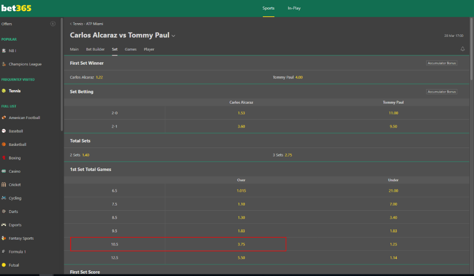
Task: Click the Champions League icon
Action: click(4, 64)
